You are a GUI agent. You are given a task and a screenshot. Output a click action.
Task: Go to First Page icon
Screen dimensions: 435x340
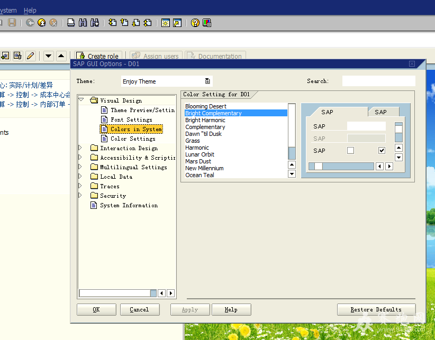point(112,22)
